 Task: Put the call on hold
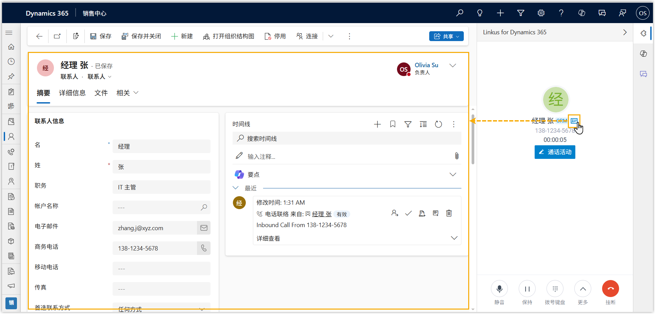pyautogui.click(x=527, y=289)
